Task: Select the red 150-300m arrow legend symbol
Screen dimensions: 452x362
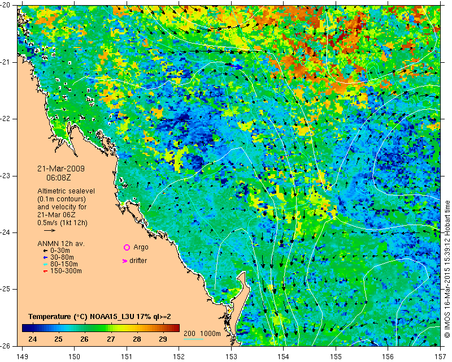Action: pos(45,271)
